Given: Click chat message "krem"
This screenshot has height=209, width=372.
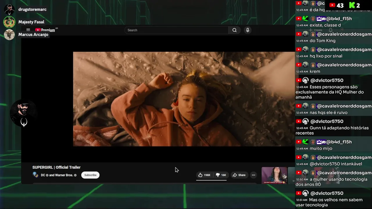Looking at the screenshot, I should pos(315,71).
